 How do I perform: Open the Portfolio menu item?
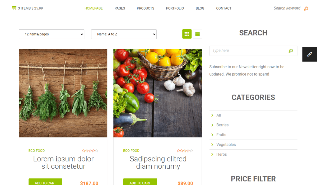click(175, 8)
